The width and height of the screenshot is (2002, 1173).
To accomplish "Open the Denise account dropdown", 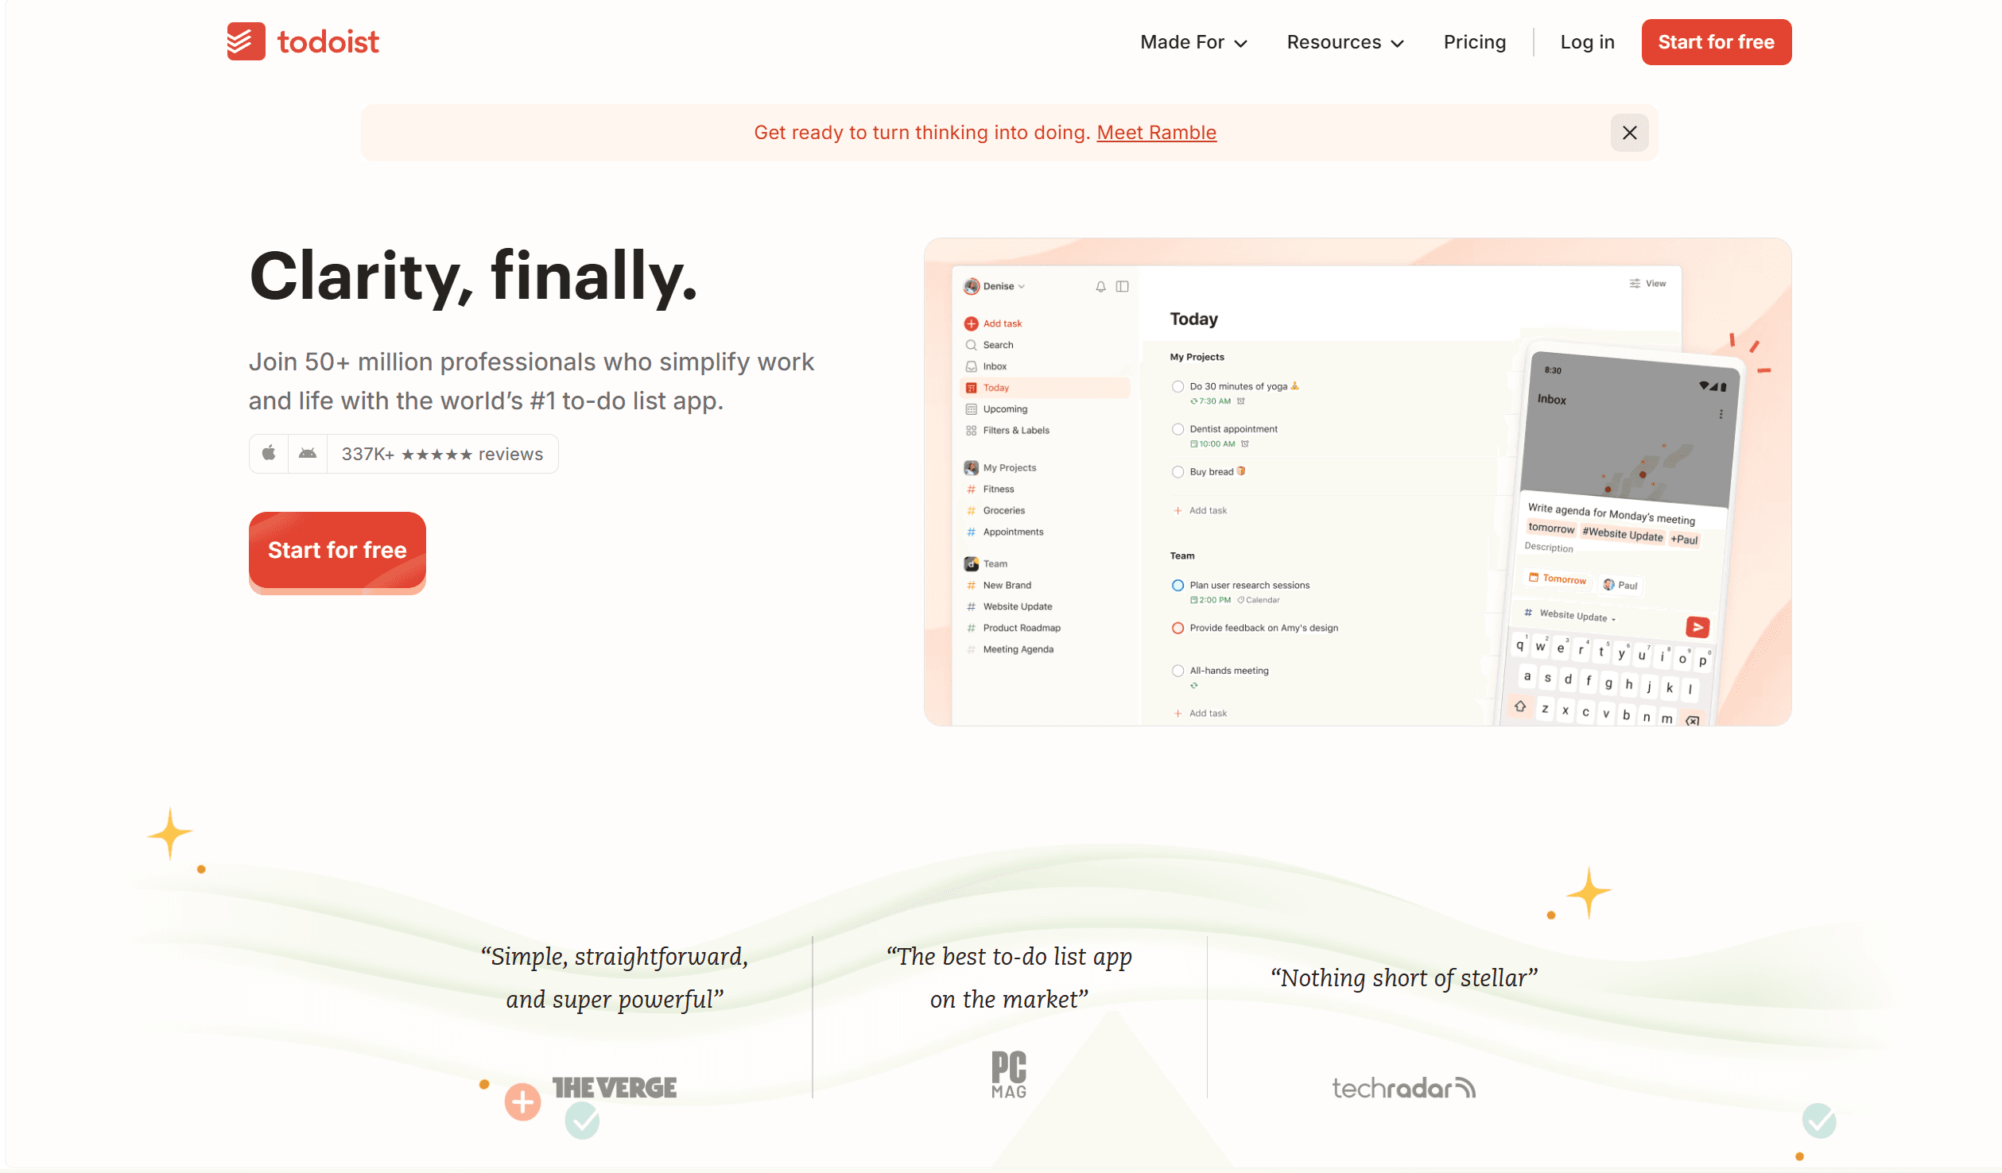I will [x=995, y=286].
